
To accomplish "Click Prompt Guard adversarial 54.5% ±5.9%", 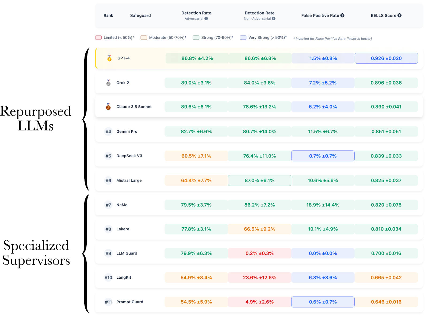I will [196, 302].
